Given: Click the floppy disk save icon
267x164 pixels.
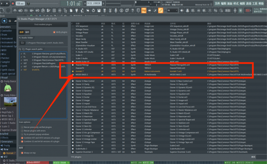Looking at the screenshot, I should [99, 11].
